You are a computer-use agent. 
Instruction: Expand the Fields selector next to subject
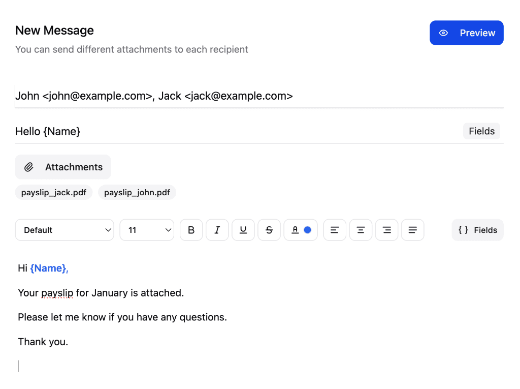(x=481, y=131)
